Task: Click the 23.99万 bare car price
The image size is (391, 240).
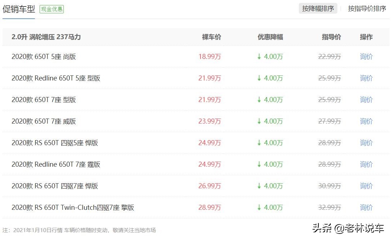Action: 210,121
